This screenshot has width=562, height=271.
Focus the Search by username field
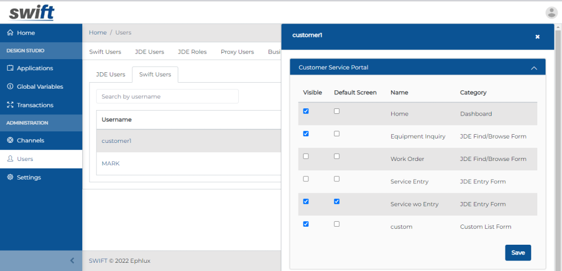167,96
